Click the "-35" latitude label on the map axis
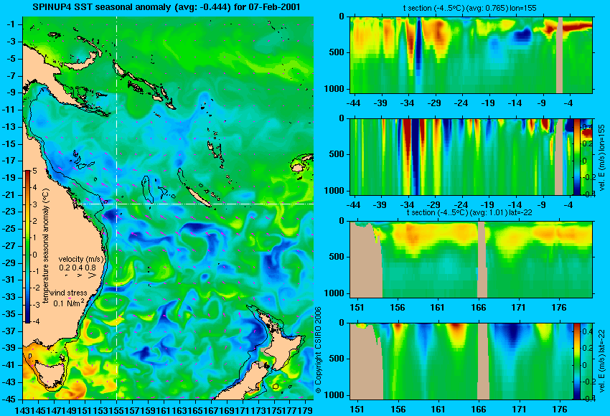610x416 pixels. tap(10, 313)
